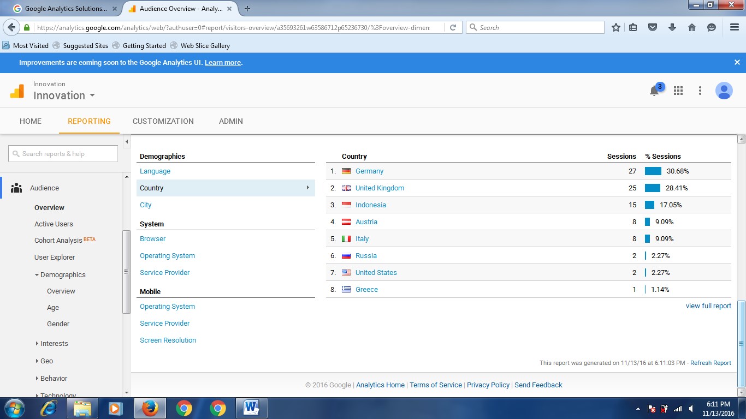Open Active Users in the sidebar

pyautogui.click(x=54, y=224)
